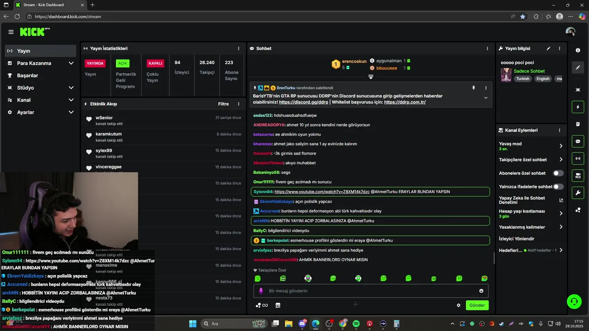Toggle Yalnızca ifadelerle sohbet switch
The image size is (589, 331).
pyautogui.click(x=558, y=187)
